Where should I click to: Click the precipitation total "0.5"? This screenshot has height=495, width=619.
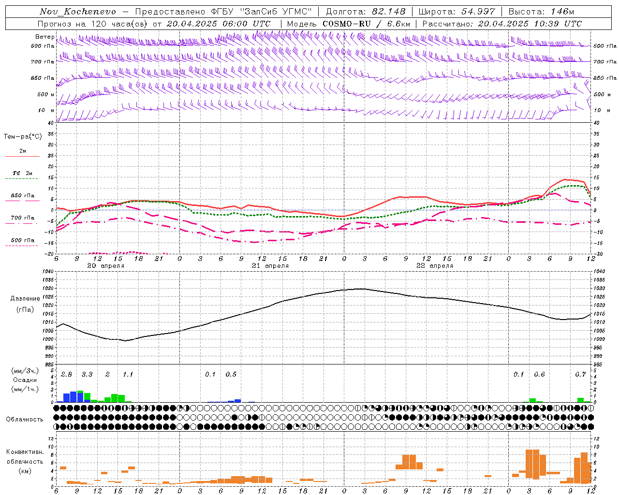[x=231, y=375]
